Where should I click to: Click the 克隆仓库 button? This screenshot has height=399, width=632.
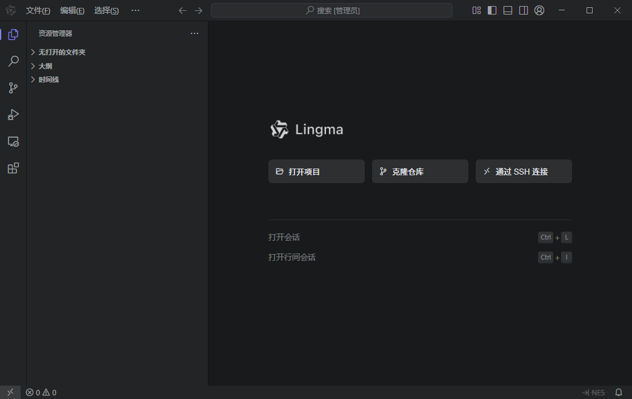click(420, 171)
